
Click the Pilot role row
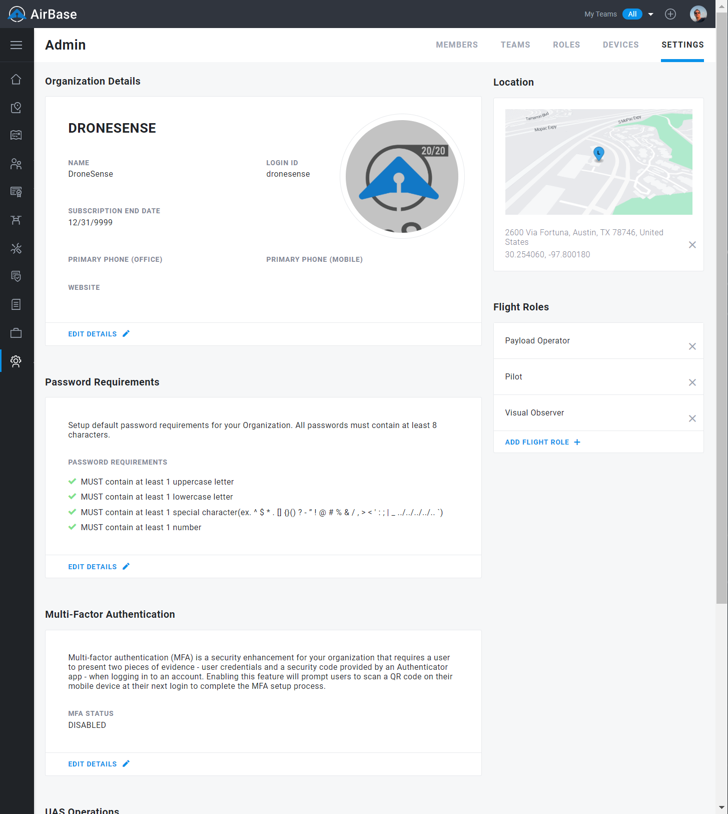pos(598,377)
